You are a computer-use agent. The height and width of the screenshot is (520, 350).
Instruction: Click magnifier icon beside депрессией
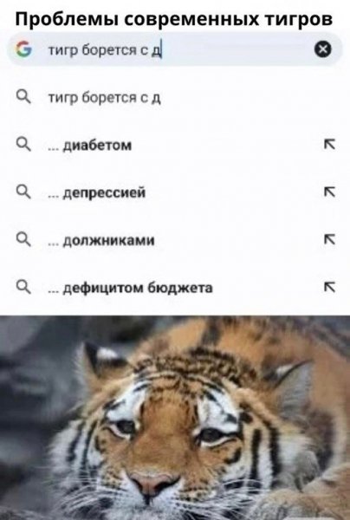click(23, 192)
